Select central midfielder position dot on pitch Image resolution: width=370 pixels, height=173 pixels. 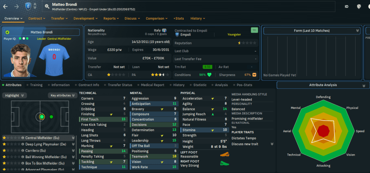[x=42, y=117]
